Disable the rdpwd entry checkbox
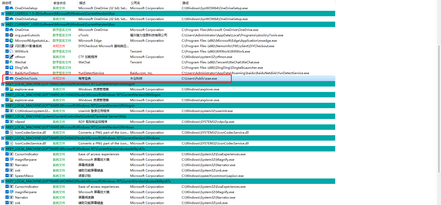Viewport: 441px width, 205px height. coord(7,122)
